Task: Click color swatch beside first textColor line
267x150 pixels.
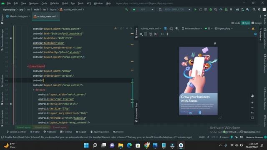Action: click(x=11, y=38)
